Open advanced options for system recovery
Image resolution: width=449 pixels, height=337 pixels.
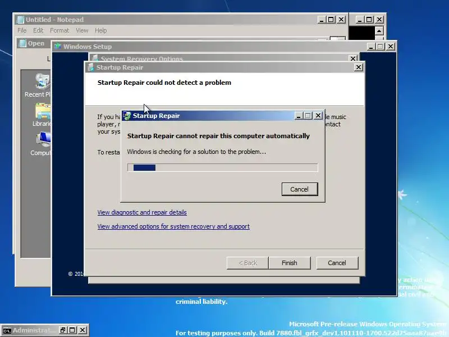(173, 226)
